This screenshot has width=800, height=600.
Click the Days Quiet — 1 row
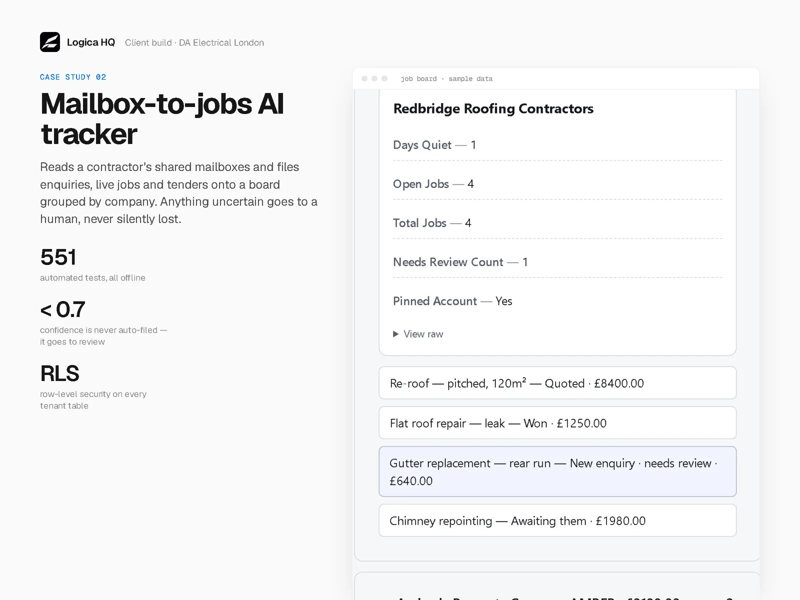click(x=557, y=145)
